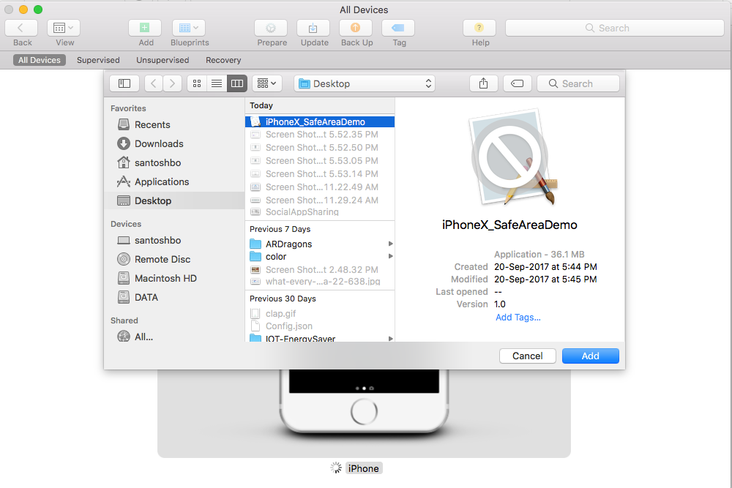
Task: Click the Add toolbar icon
Action: click(145, 28)
